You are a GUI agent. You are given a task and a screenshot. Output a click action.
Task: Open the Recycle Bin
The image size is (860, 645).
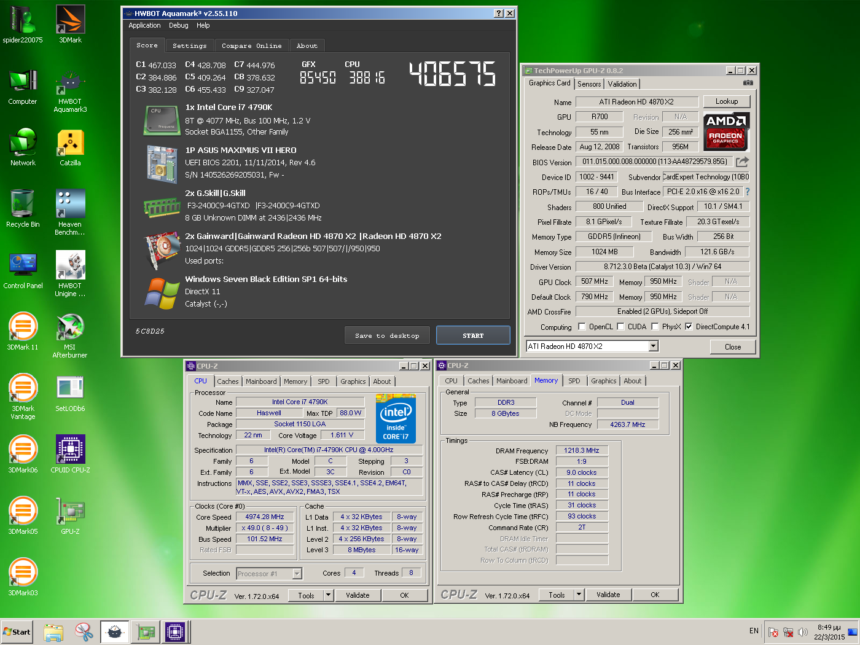23,209
